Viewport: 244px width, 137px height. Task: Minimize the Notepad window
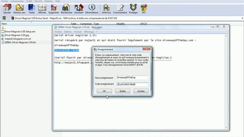pyautogui.click(x=213, y=26)
